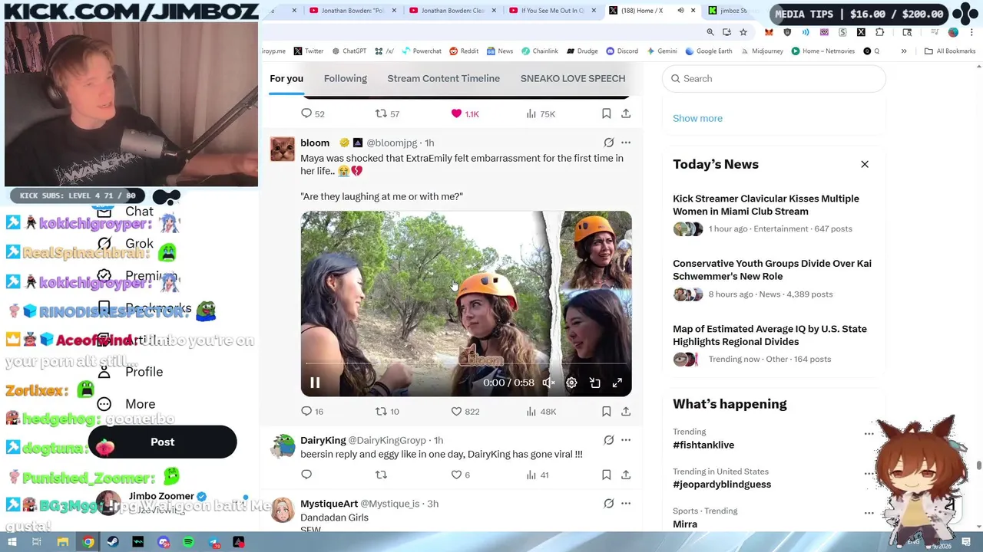Mute the (188) Home / X browser tab

[x=680, y=11]
